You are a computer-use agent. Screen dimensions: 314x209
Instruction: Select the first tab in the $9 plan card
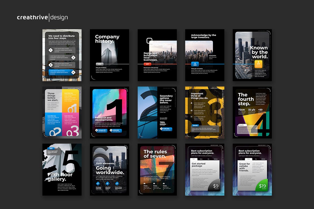(194, 159)
